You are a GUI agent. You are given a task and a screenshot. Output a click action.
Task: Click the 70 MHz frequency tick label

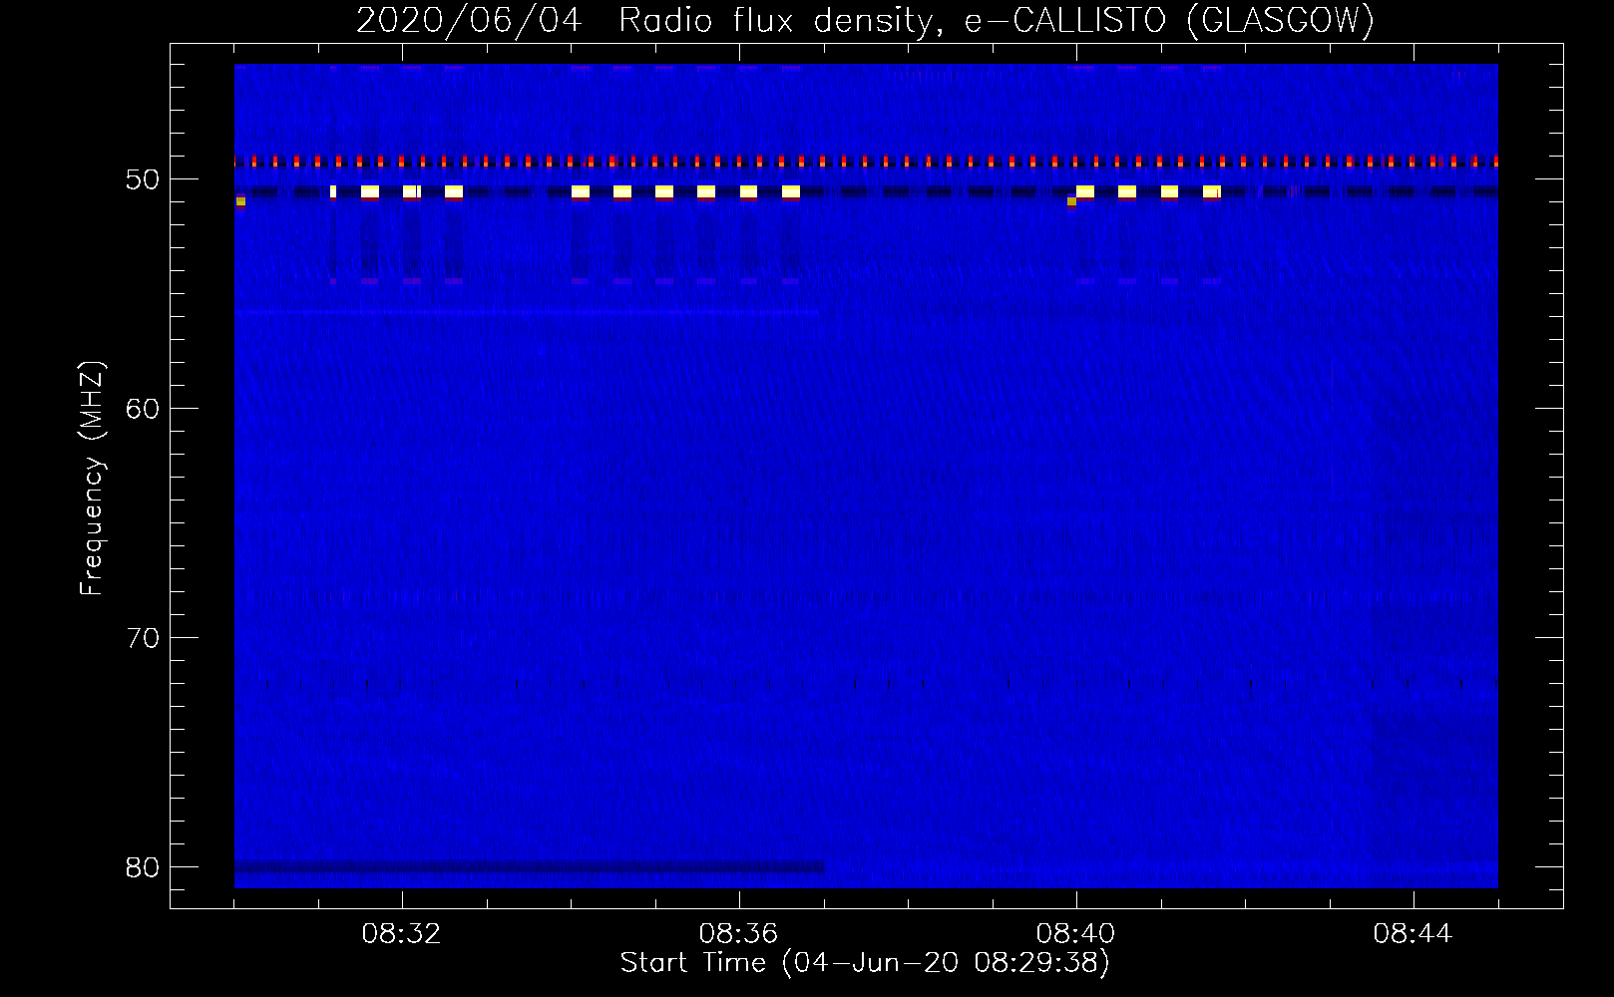(x=144, y=638)
